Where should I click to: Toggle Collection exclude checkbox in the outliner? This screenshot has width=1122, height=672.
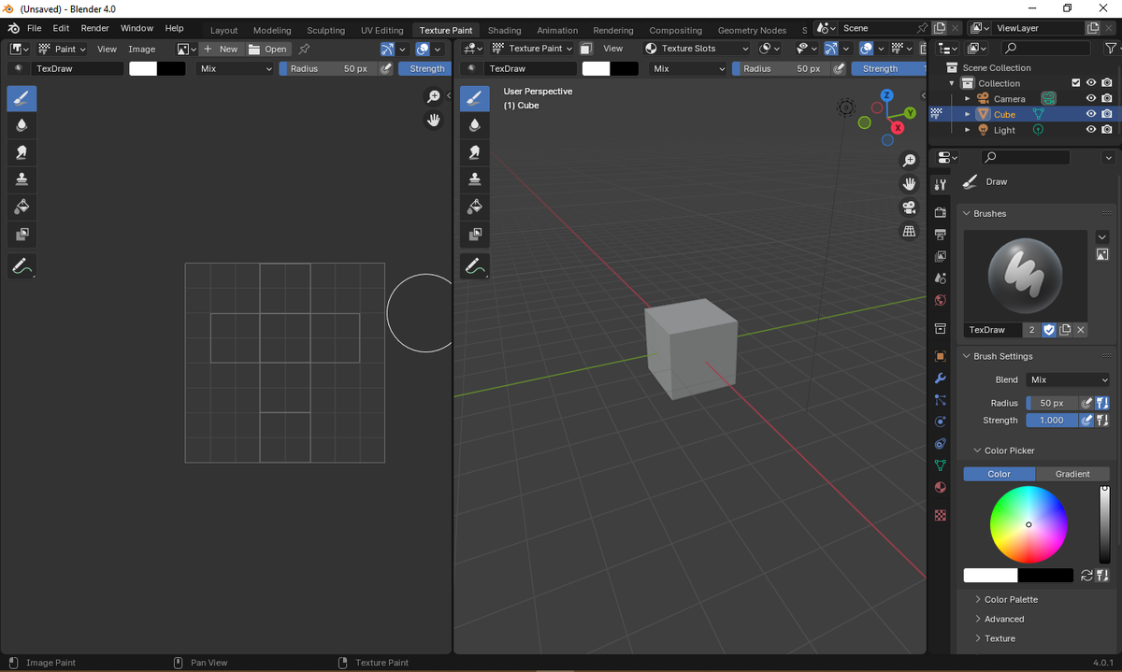tap(1075, 83)
